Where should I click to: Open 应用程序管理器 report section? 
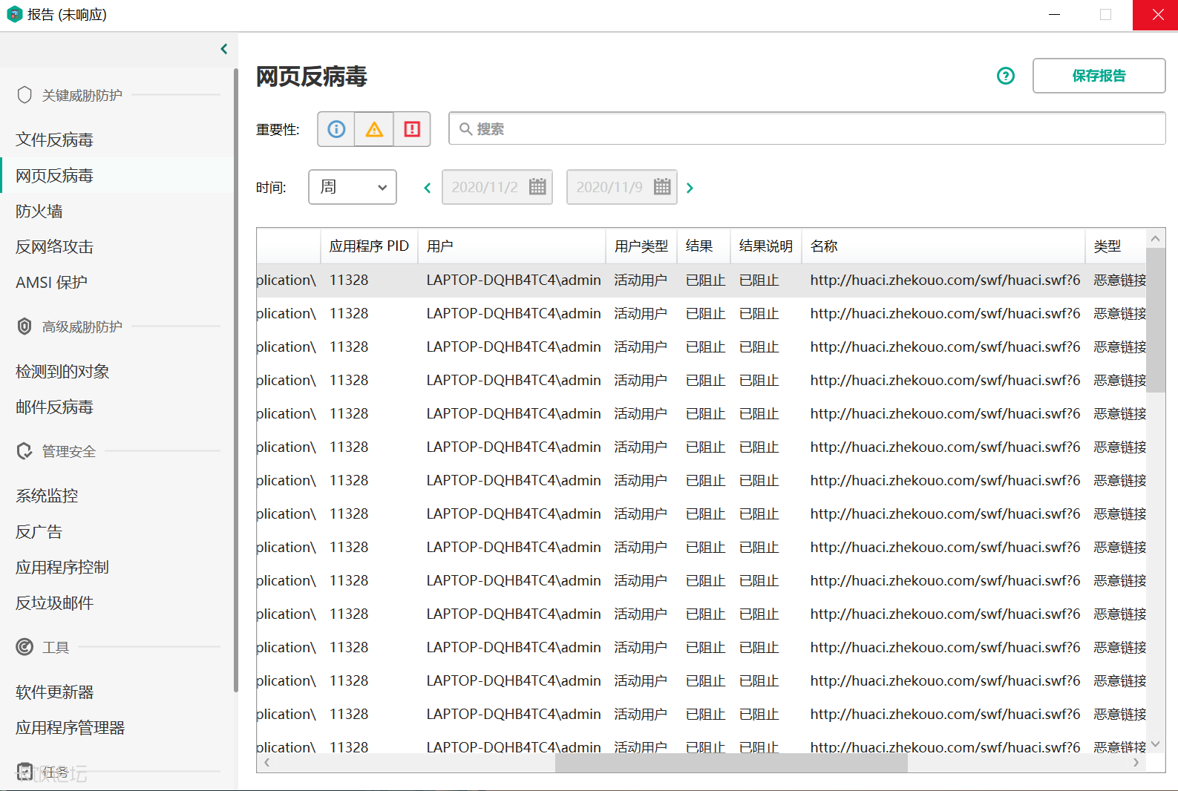(70, 727)
